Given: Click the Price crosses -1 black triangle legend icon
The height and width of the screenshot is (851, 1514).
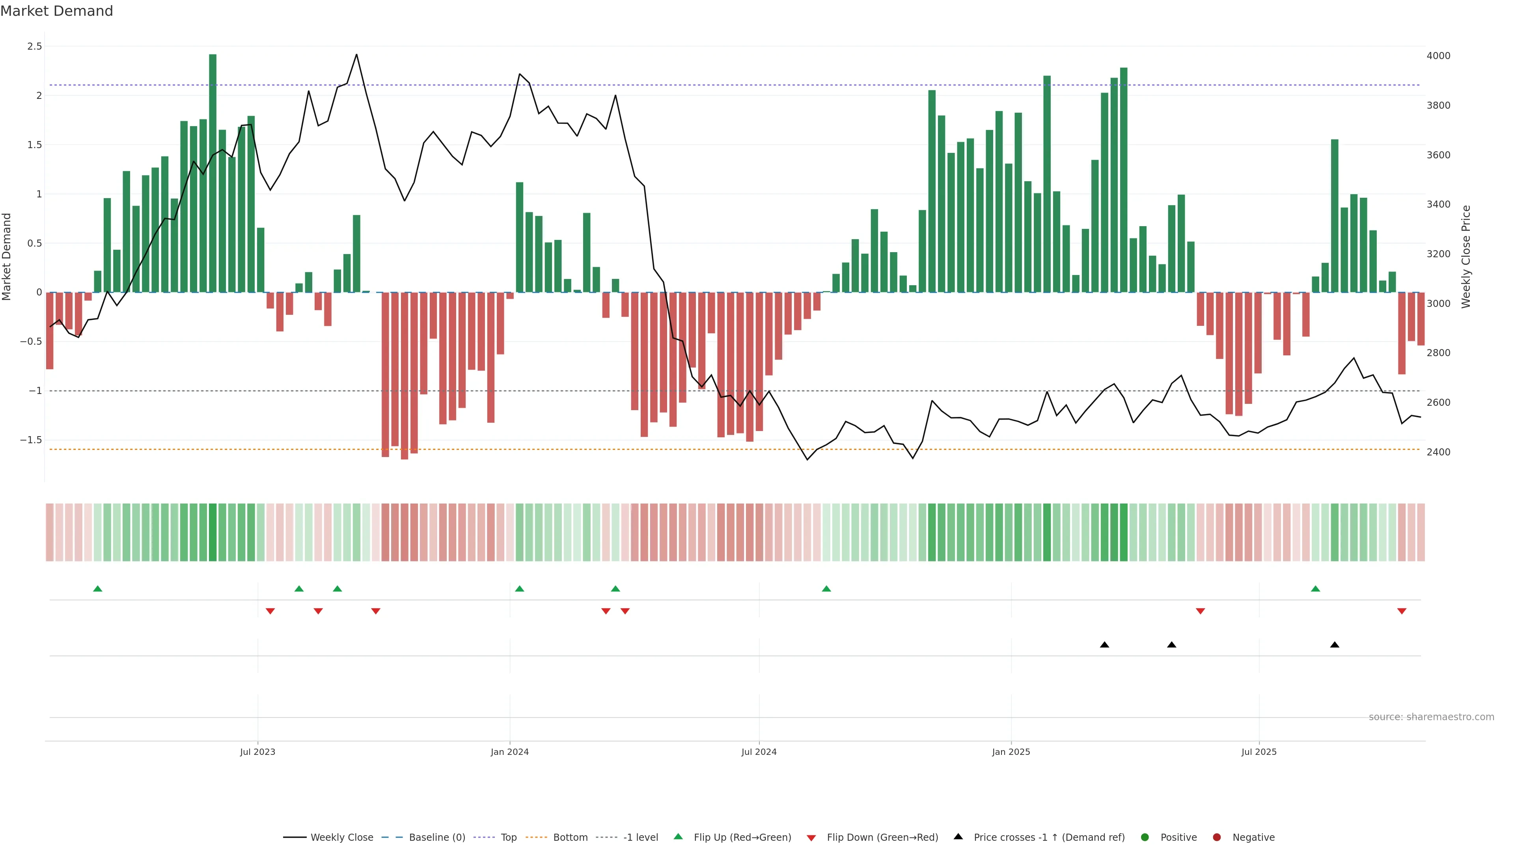Looking at the screenshot, I should coord(958,836).
